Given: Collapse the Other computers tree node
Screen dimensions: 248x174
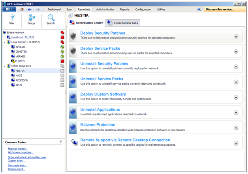Looking at the screenshot, I should click(4, 66).
